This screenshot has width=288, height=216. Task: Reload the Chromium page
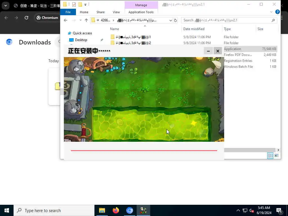pos(26,18)
